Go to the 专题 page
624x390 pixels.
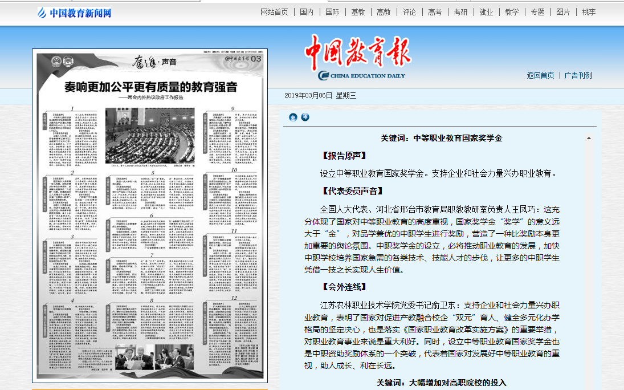coord(537,12)
